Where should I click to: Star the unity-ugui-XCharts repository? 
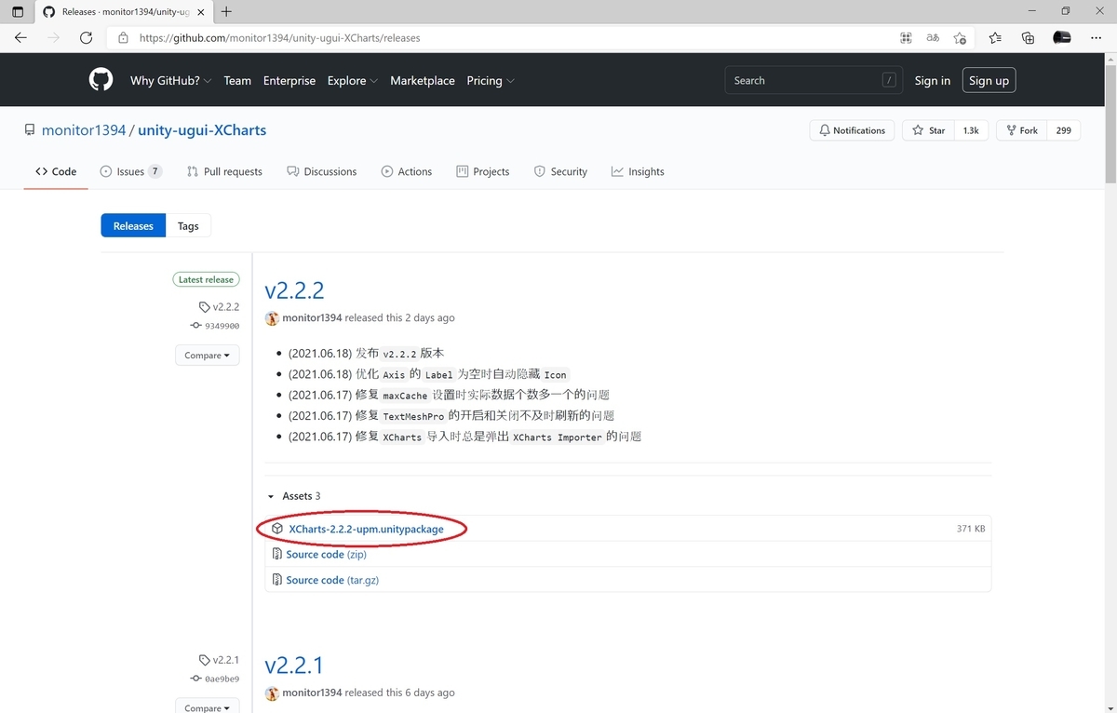927,129
